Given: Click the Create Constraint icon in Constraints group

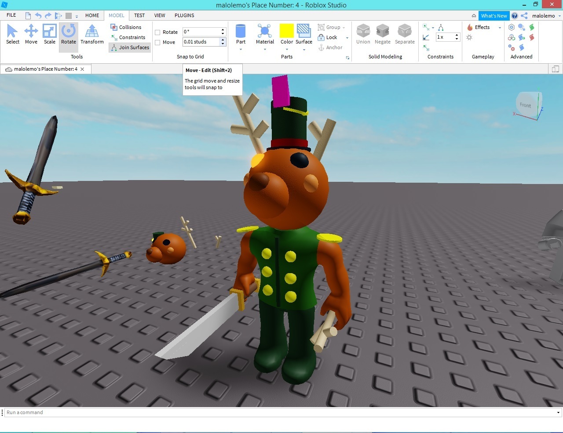Looking at the screenshot, I should click(426, 27).
